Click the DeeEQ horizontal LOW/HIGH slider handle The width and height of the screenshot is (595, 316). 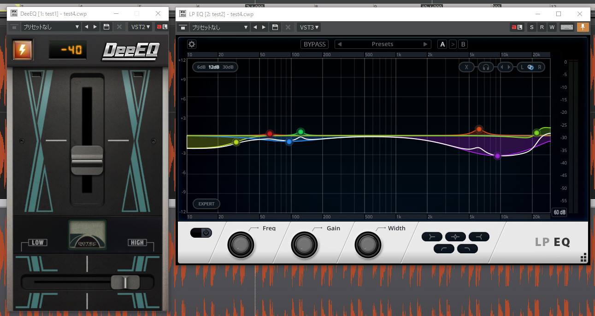(x=125, y=282)
